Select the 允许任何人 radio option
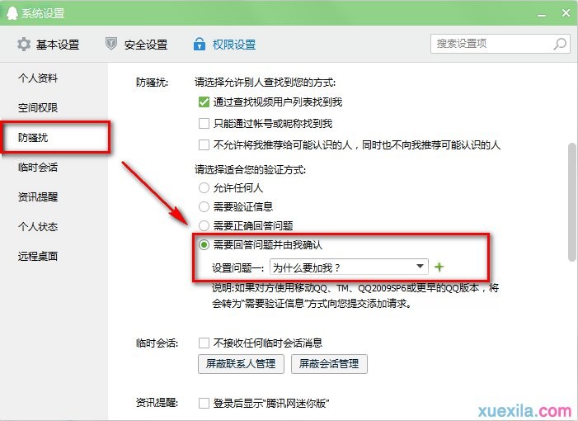The width and height of the screenshot is (578, 421). (204, 188)
